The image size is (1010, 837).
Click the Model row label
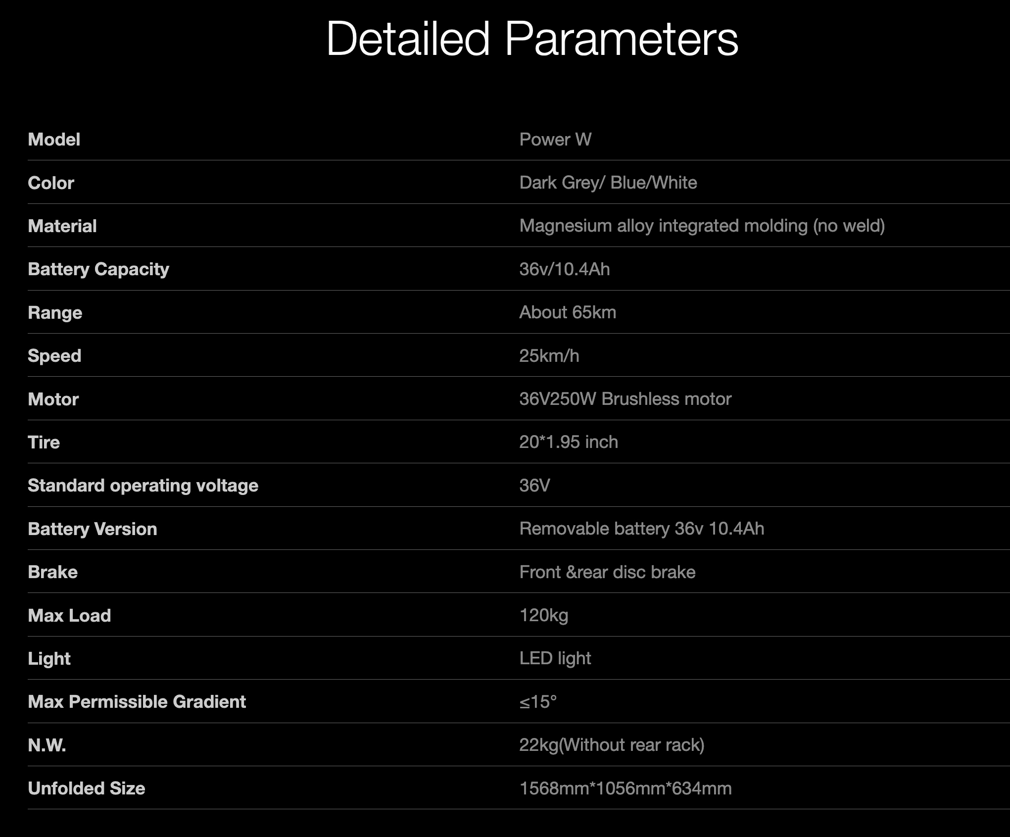[x=54, y=140]
